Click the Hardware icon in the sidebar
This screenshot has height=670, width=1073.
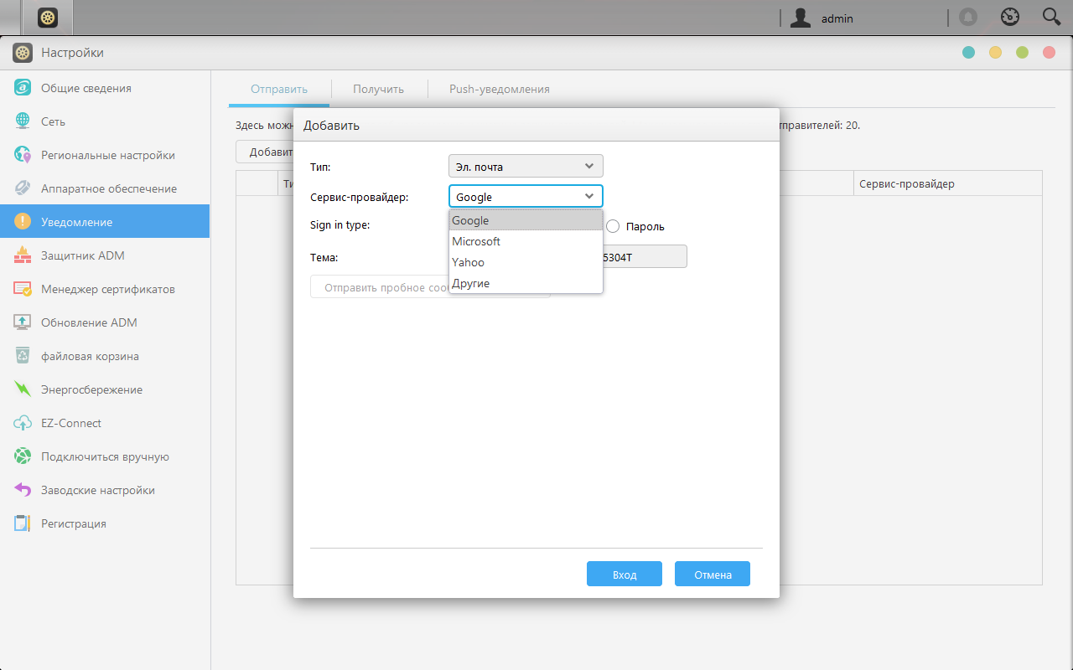tap(23, 188)
